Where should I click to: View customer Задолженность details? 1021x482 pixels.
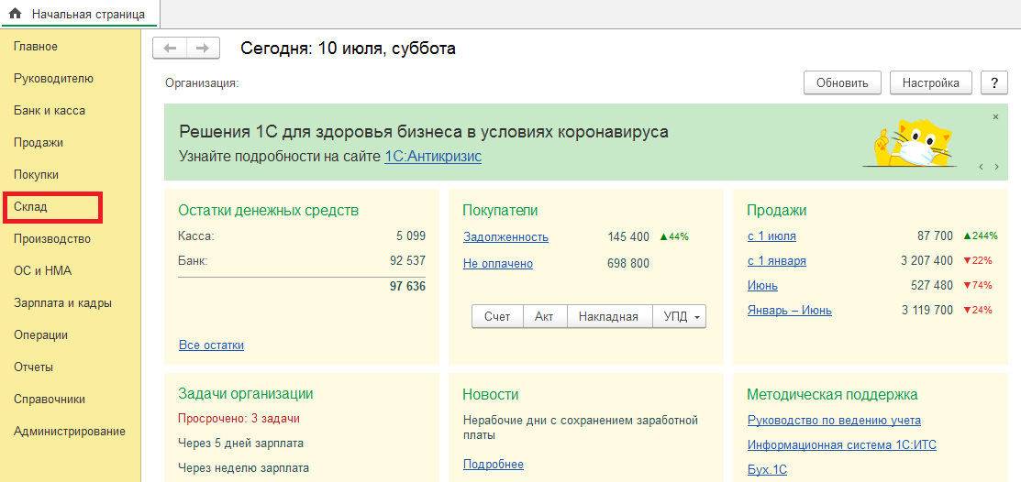[x=505, y=237]
